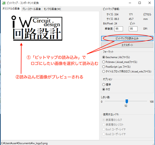Click the エクスポート button
The width and height of the screenshot is (155, 145).
pos(127,45)
